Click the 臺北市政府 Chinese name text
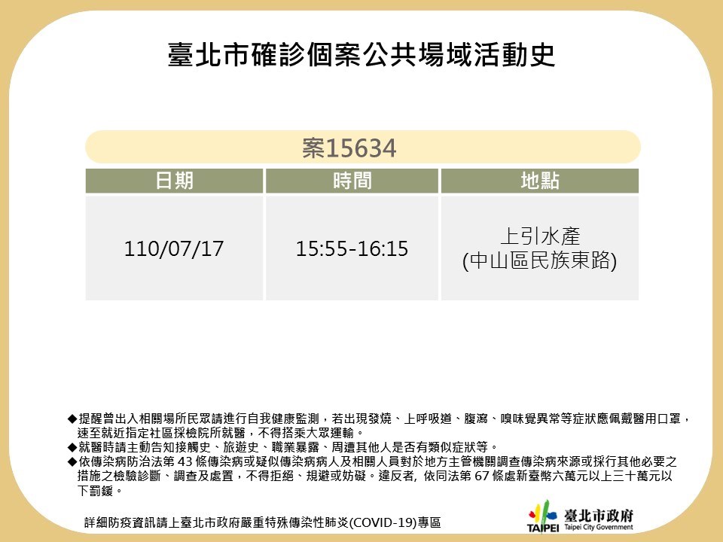The image size is (723, 542). click(x=598, y=515)
